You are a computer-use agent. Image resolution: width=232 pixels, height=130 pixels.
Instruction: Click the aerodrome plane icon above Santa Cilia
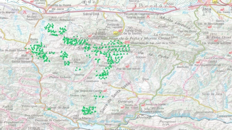[x=84, y=2]
